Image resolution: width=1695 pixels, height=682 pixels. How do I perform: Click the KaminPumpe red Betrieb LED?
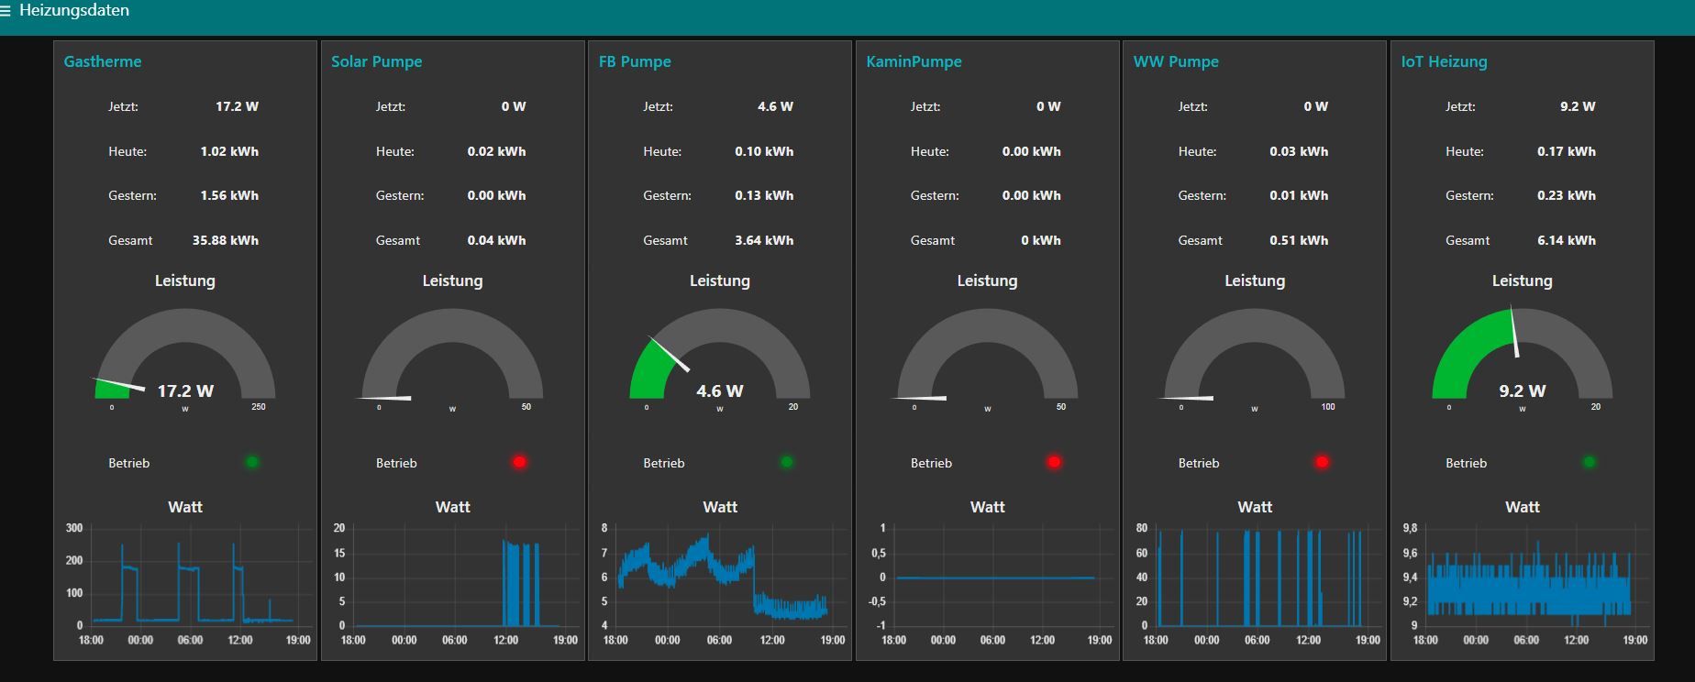tap(1054, 462)
